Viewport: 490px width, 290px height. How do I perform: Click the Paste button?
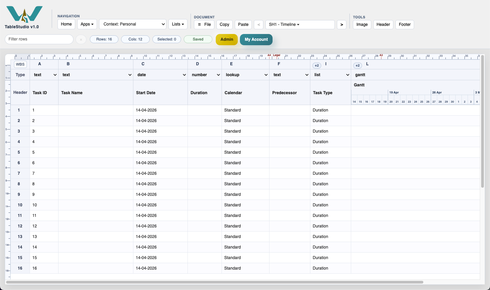click(x=243, y=24)
